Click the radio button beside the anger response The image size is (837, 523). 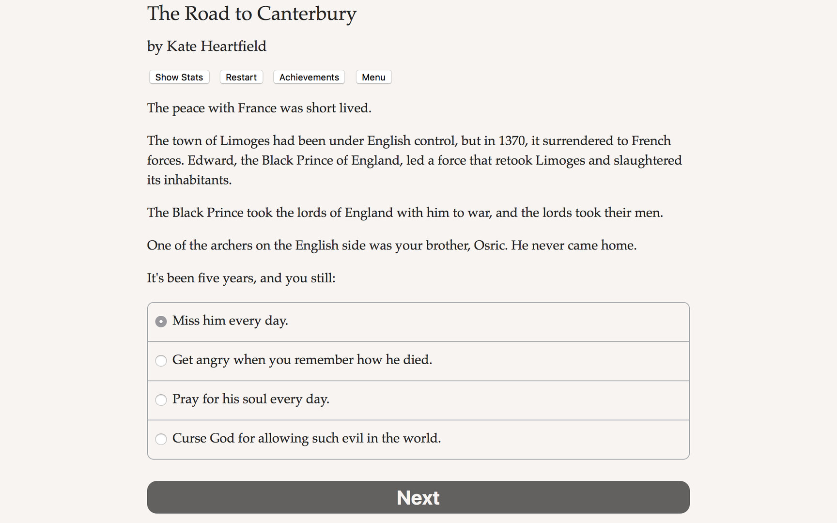[161, 361]
